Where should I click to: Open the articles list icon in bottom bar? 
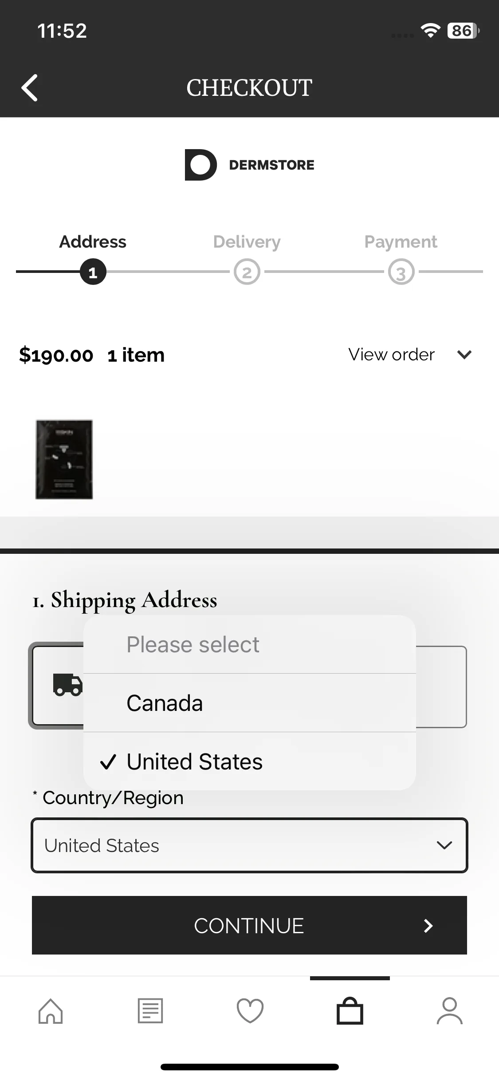pos(150,1011)
